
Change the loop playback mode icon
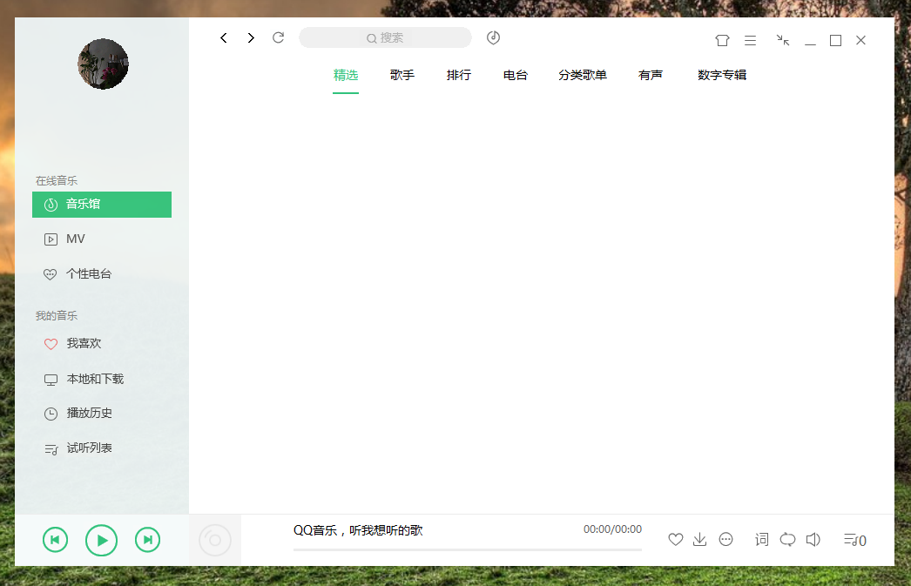point(788,540)
